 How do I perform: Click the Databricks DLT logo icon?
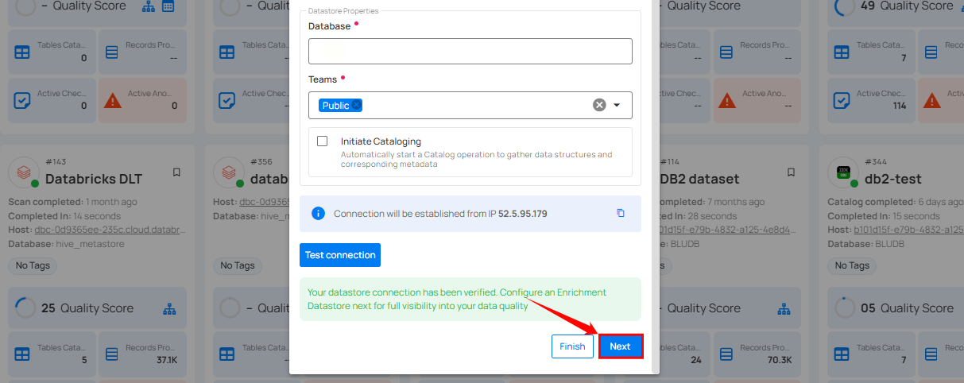pyautogui.click(x=24, y=172)
